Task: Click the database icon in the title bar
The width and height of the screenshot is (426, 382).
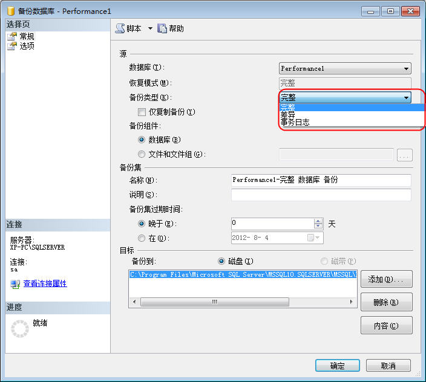Action: coord(11,11)
